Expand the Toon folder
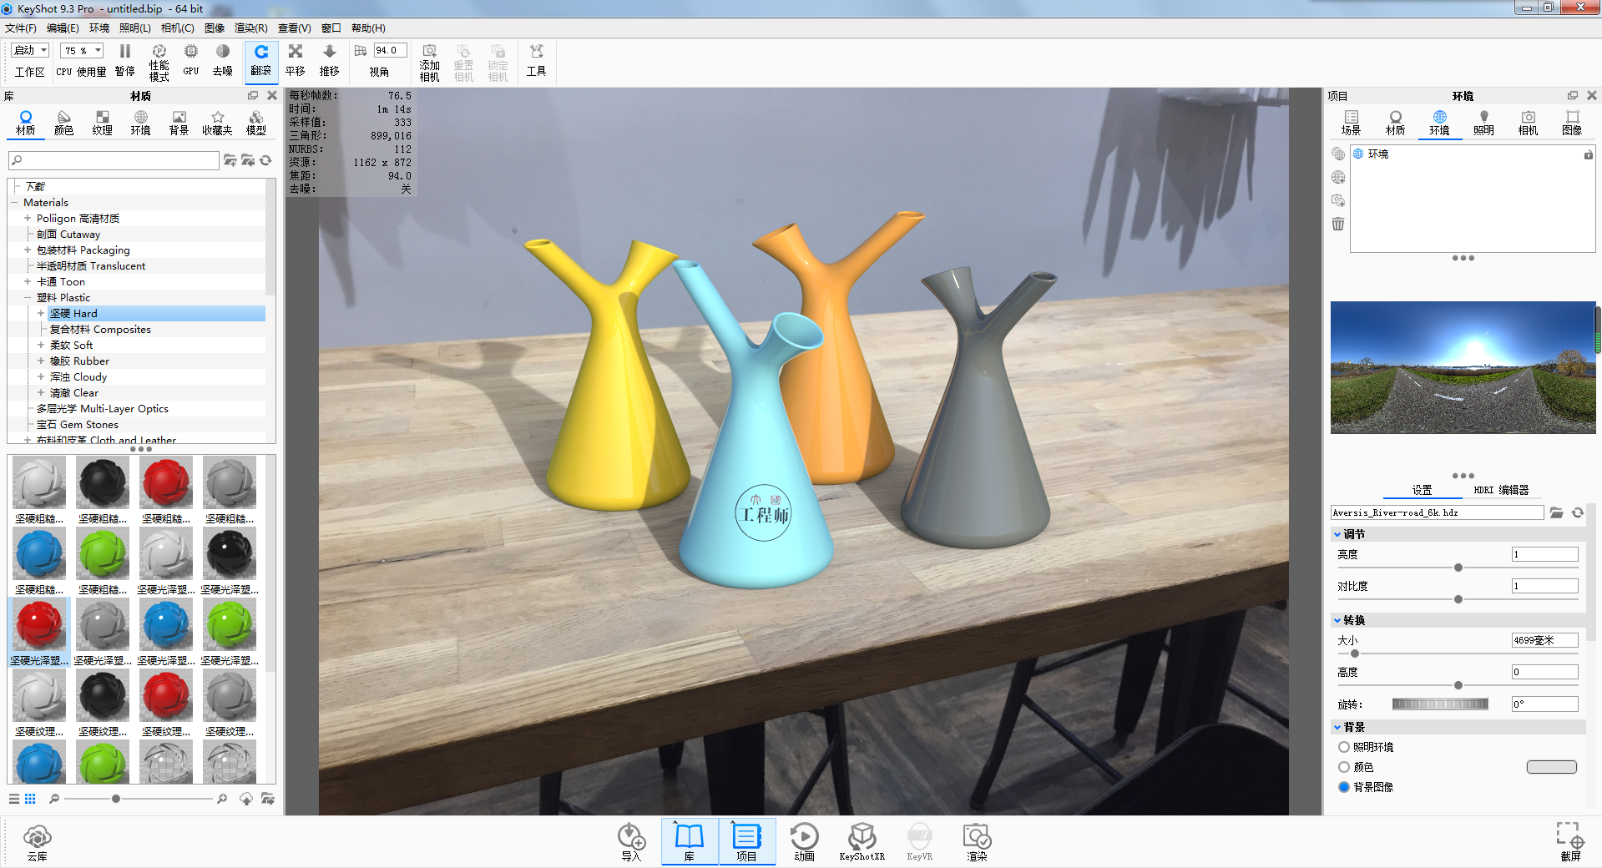 click(28, 281)
